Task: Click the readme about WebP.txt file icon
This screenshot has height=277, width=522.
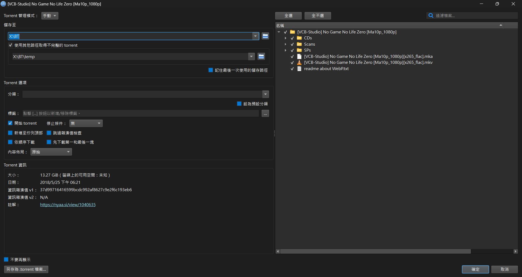Action: (x=299, y=69)
